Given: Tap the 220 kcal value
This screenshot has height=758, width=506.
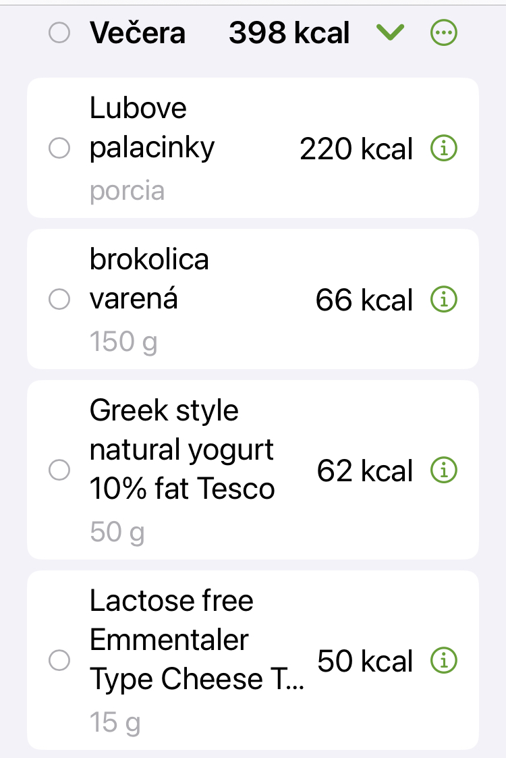Looking at the screenshot, I should point(356,149).
